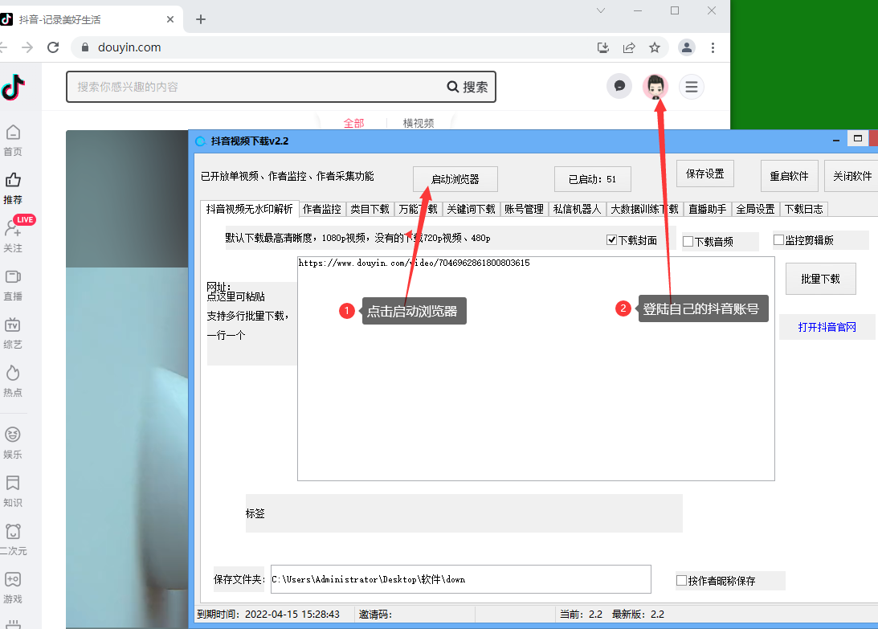Viewport: 878px width, 629px height.
Task: Open a new browser tab with plus
Action: (x=201, y=19)
